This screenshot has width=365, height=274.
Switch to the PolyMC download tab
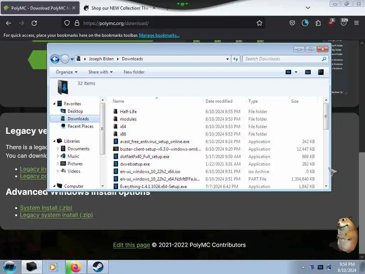tap(40, 8)
